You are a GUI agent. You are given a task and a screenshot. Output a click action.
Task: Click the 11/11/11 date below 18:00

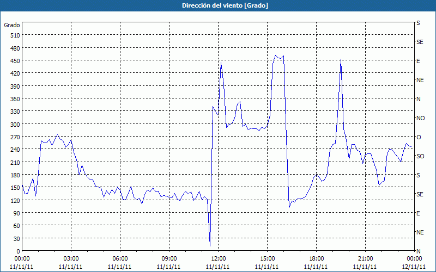(x=316, y=267)
